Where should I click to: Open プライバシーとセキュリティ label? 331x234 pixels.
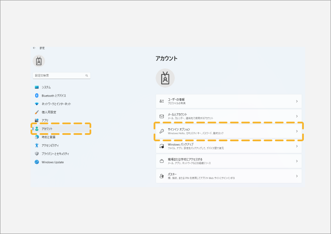click(x=55, y=154)
